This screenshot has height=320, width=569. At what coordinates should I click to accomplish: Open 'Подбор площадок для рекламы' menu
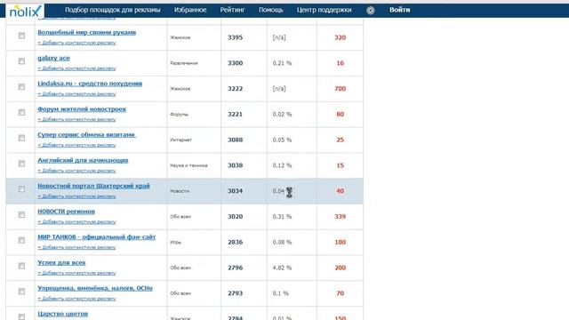[113, 10]
